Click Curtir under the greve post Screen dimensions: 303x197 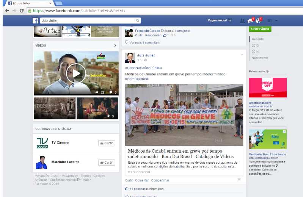pyautogui.click(x=129, y=180)
